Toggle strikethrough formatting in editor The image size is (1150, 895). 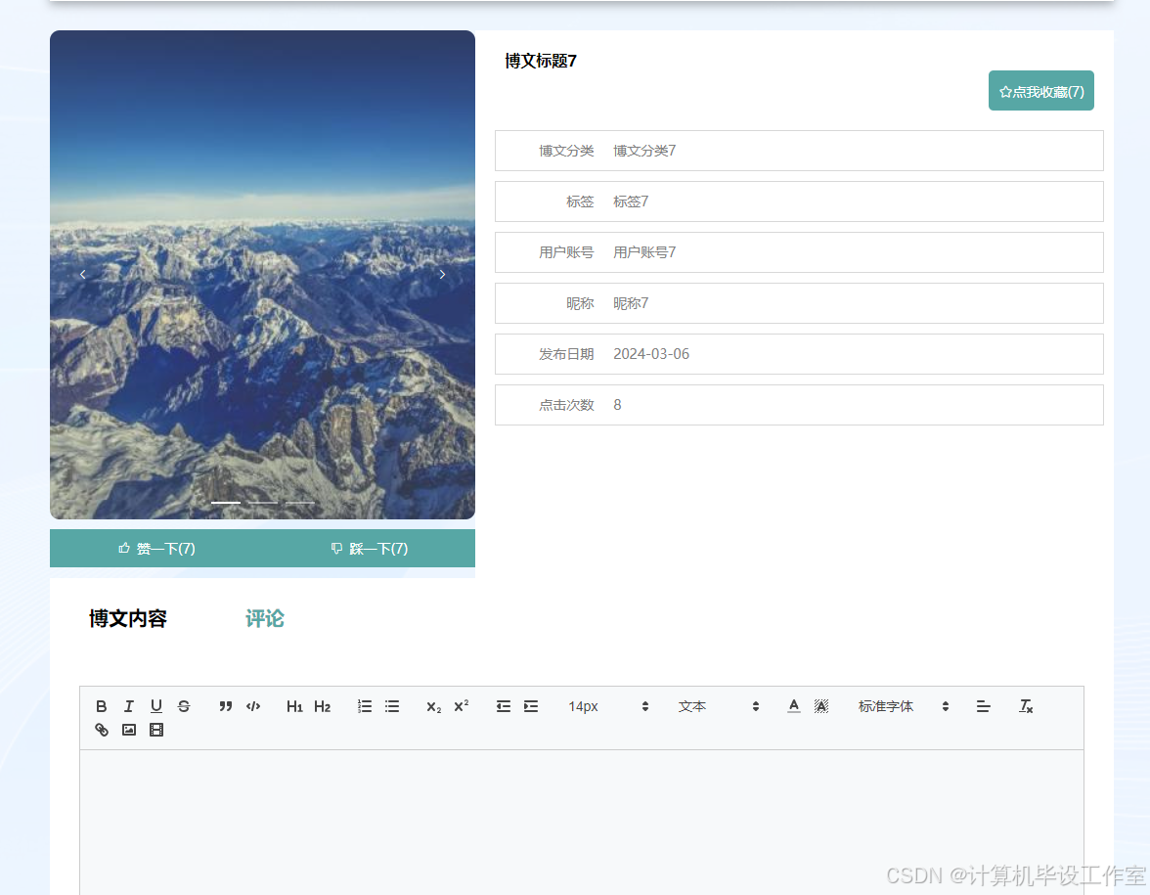click(184, 706)
